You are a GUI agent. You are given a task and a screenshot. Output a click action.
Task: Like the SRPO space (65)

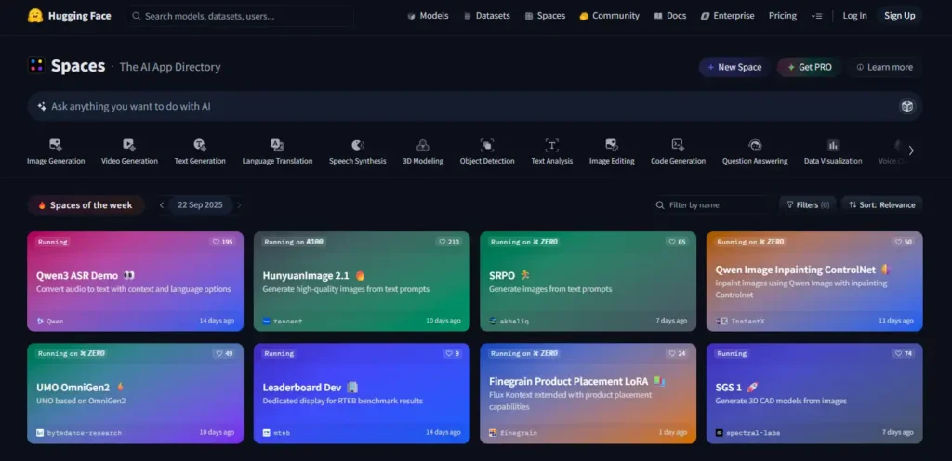[x=677, y=242]
